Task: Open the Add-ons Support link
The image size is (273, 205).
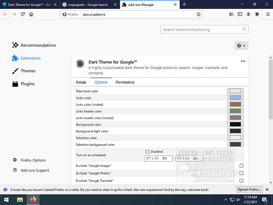Action: tap(34, 171)
